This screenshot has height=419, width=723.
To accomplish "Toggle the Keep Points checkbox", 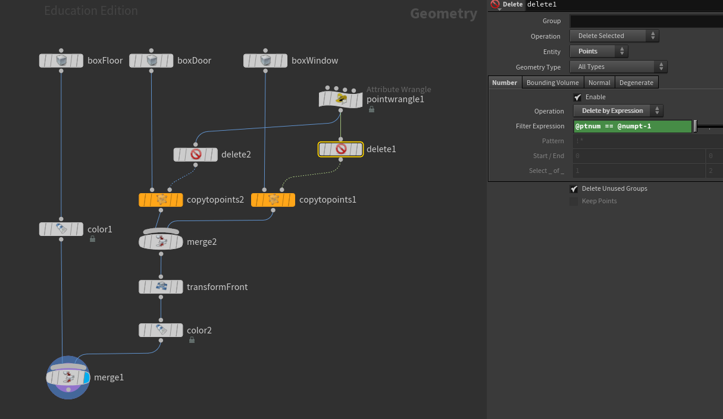I will (574, 201).
